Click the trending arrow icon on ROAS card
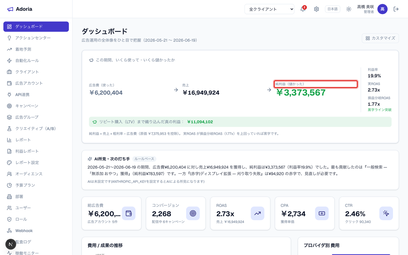This screenshot has height=255, width=408. tap(257, 213)
